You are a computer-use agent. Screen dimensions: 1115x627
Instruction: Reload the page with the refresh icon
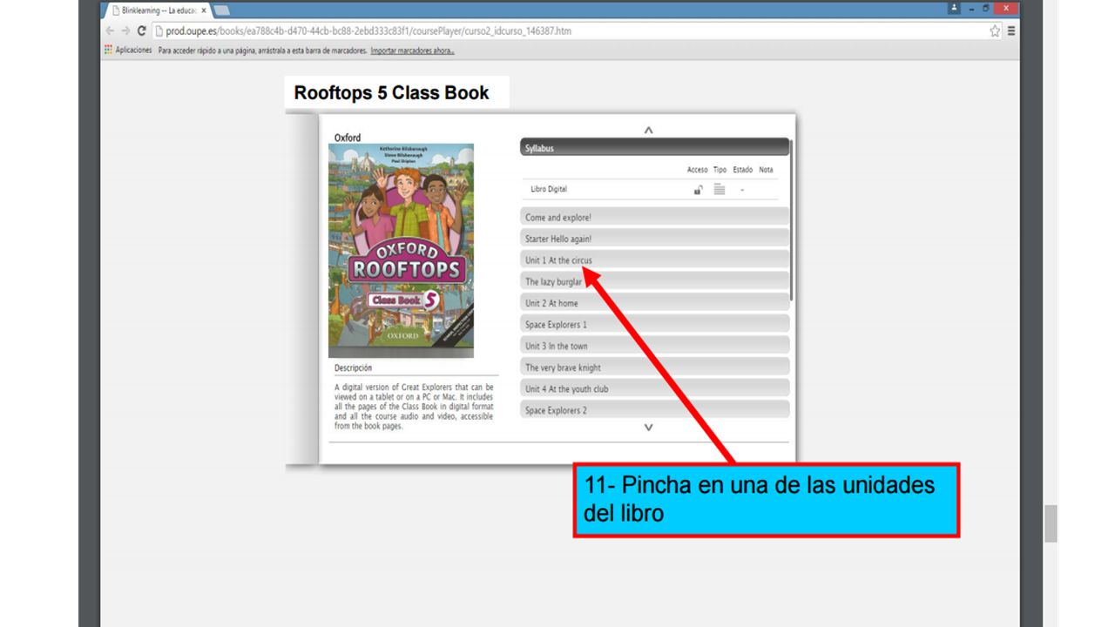pos(142,30)
